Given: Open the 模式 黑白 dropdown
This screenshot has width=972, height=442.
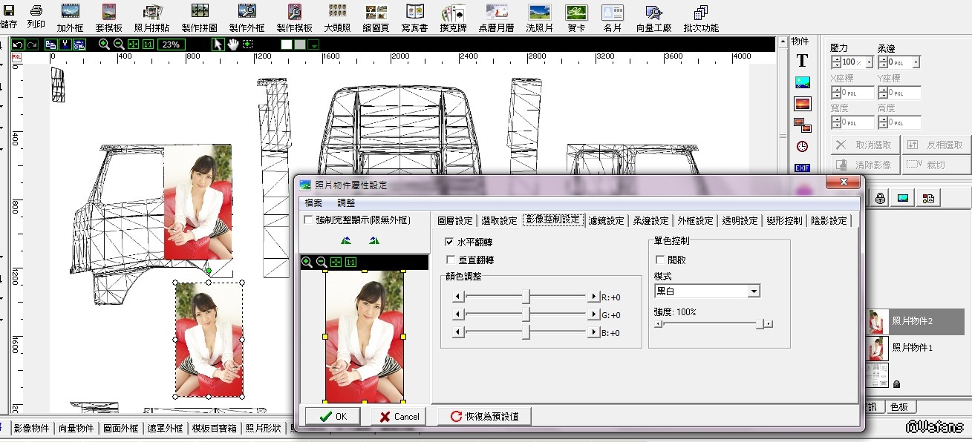Looking at the screenshot, I should (x=754, y=291).
